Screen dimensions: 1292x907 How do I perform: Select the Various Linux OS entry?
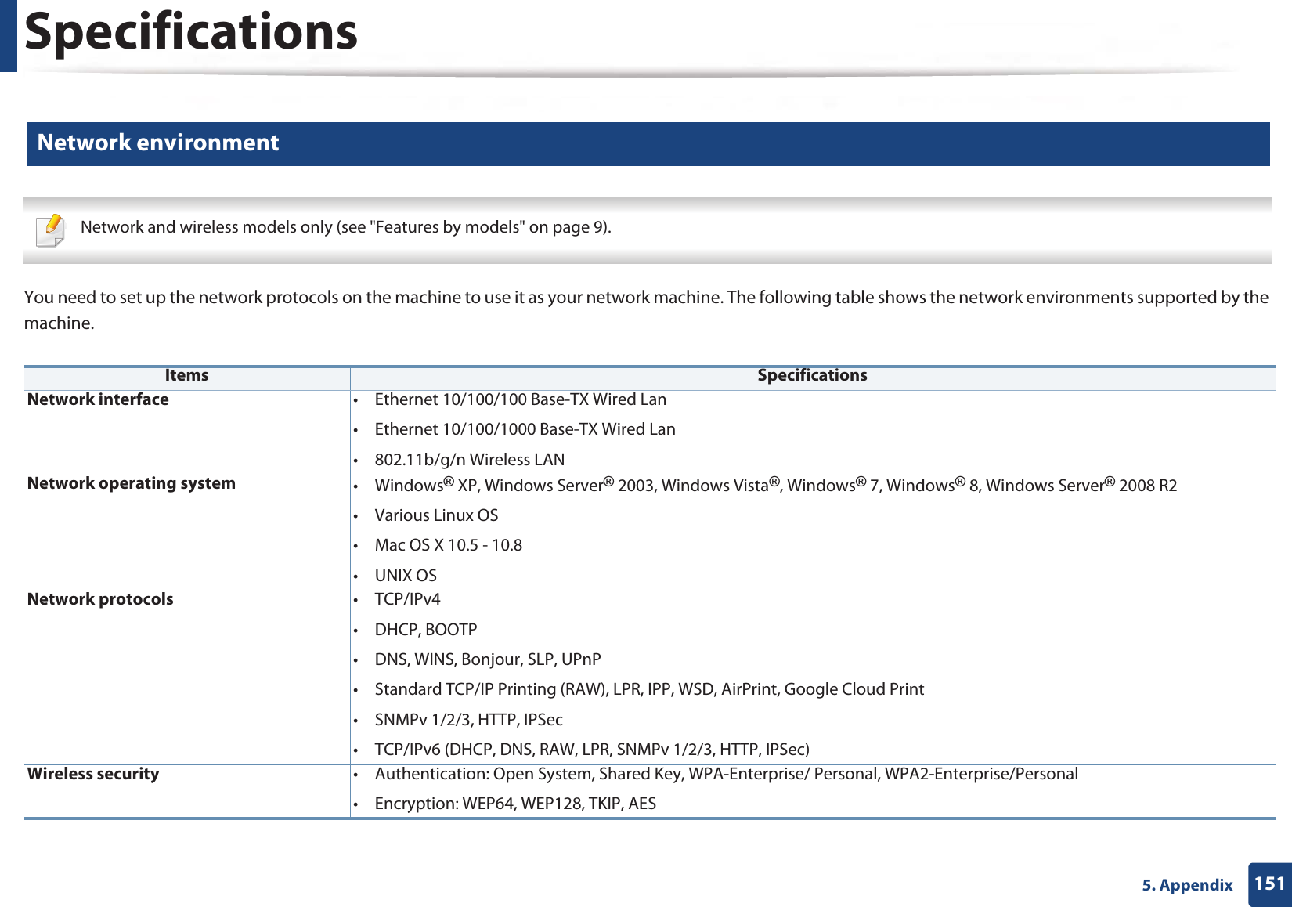tap(436, 515)
